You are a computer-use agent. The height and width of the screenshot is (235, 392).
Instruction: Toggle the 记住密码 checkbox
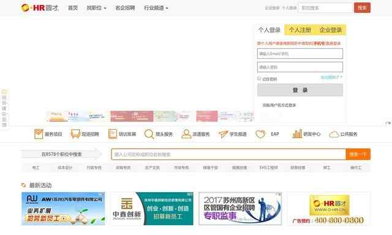(x=259, y=79)
